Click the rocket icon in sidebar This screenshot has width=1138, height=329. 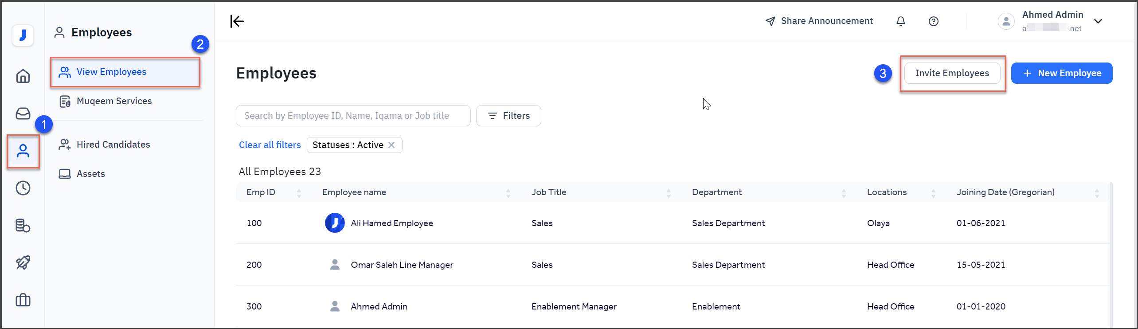23,262
